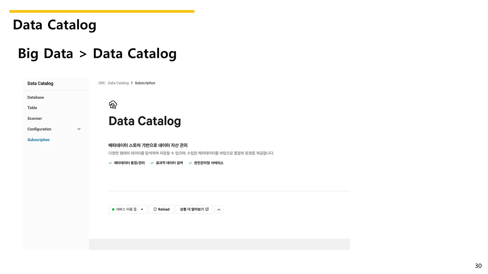This screenshot has height=274, width=488.
Task: Click the VPC badge in the breadcrumb
Action: (x=101, y=83)
